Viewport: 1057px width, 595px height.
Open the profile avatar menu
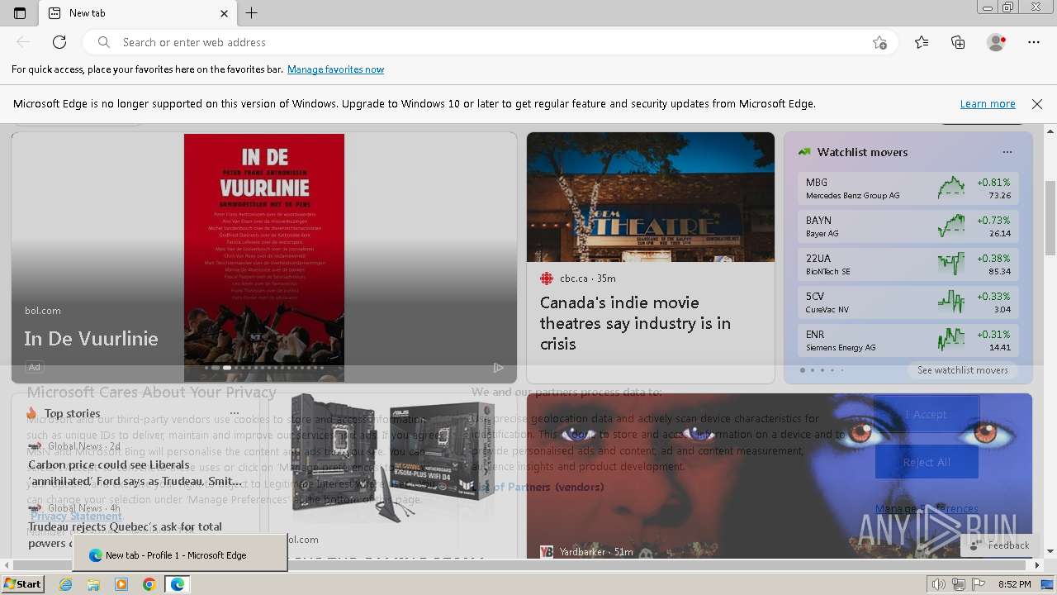pos(997,42)
